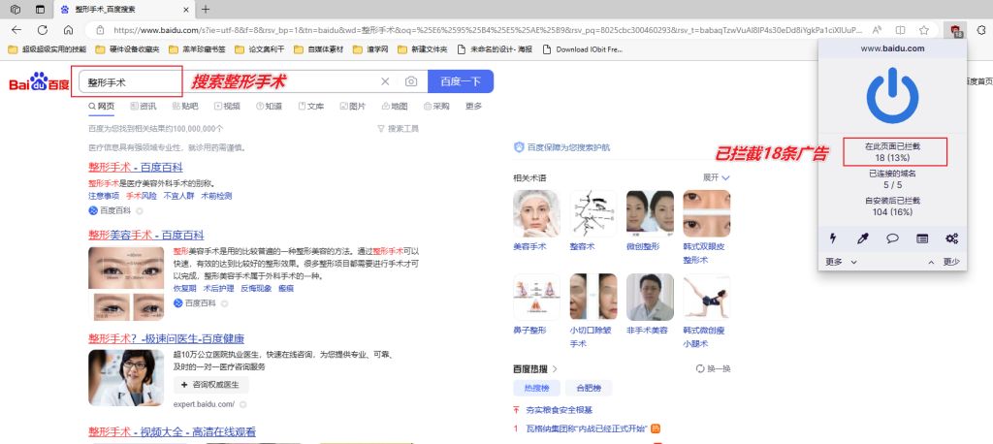Click 自安装后已拦截 104 (16%) text
Viewport: 993px width, 444px height.
(892, 206)
